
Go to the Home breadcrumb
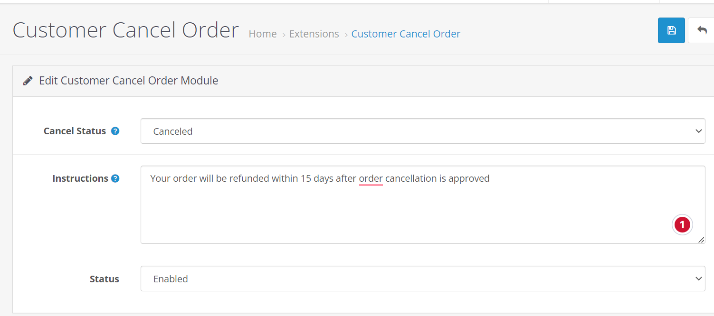point(263,34)
